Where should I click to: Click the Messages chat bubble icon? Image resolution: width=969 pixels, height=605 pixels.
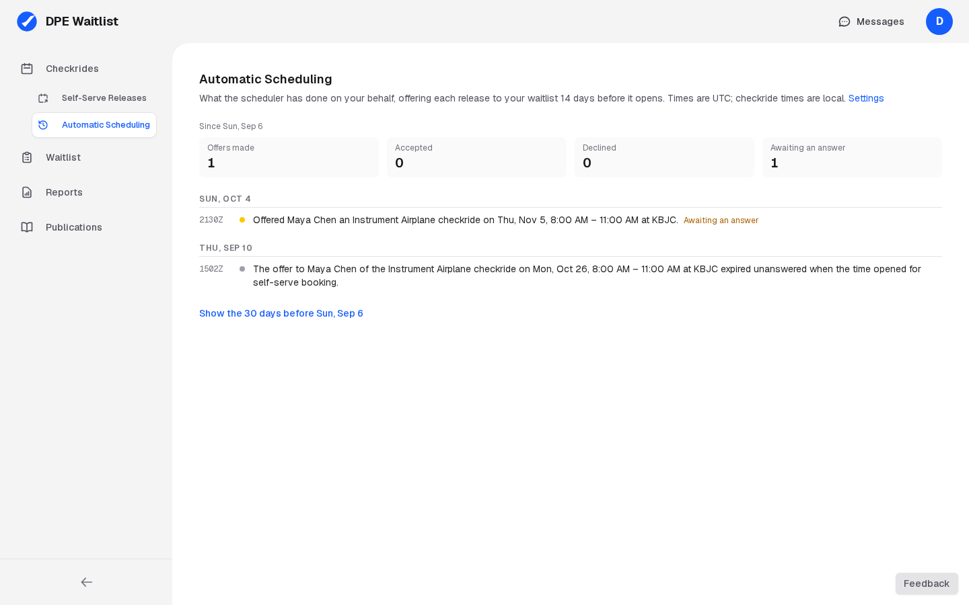click(845, 22)
